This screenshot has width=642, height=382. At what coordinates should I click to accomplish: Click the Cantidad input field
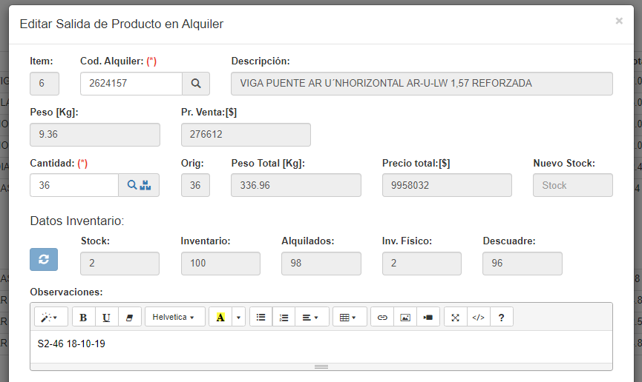coord(74,185)
